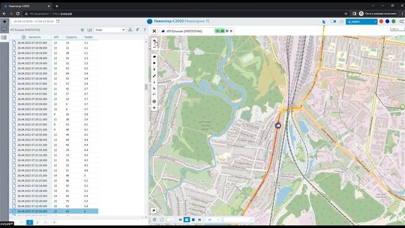Download the report with download icon
The width and height of the screenshot is (405, 228).
click(130, 30)
